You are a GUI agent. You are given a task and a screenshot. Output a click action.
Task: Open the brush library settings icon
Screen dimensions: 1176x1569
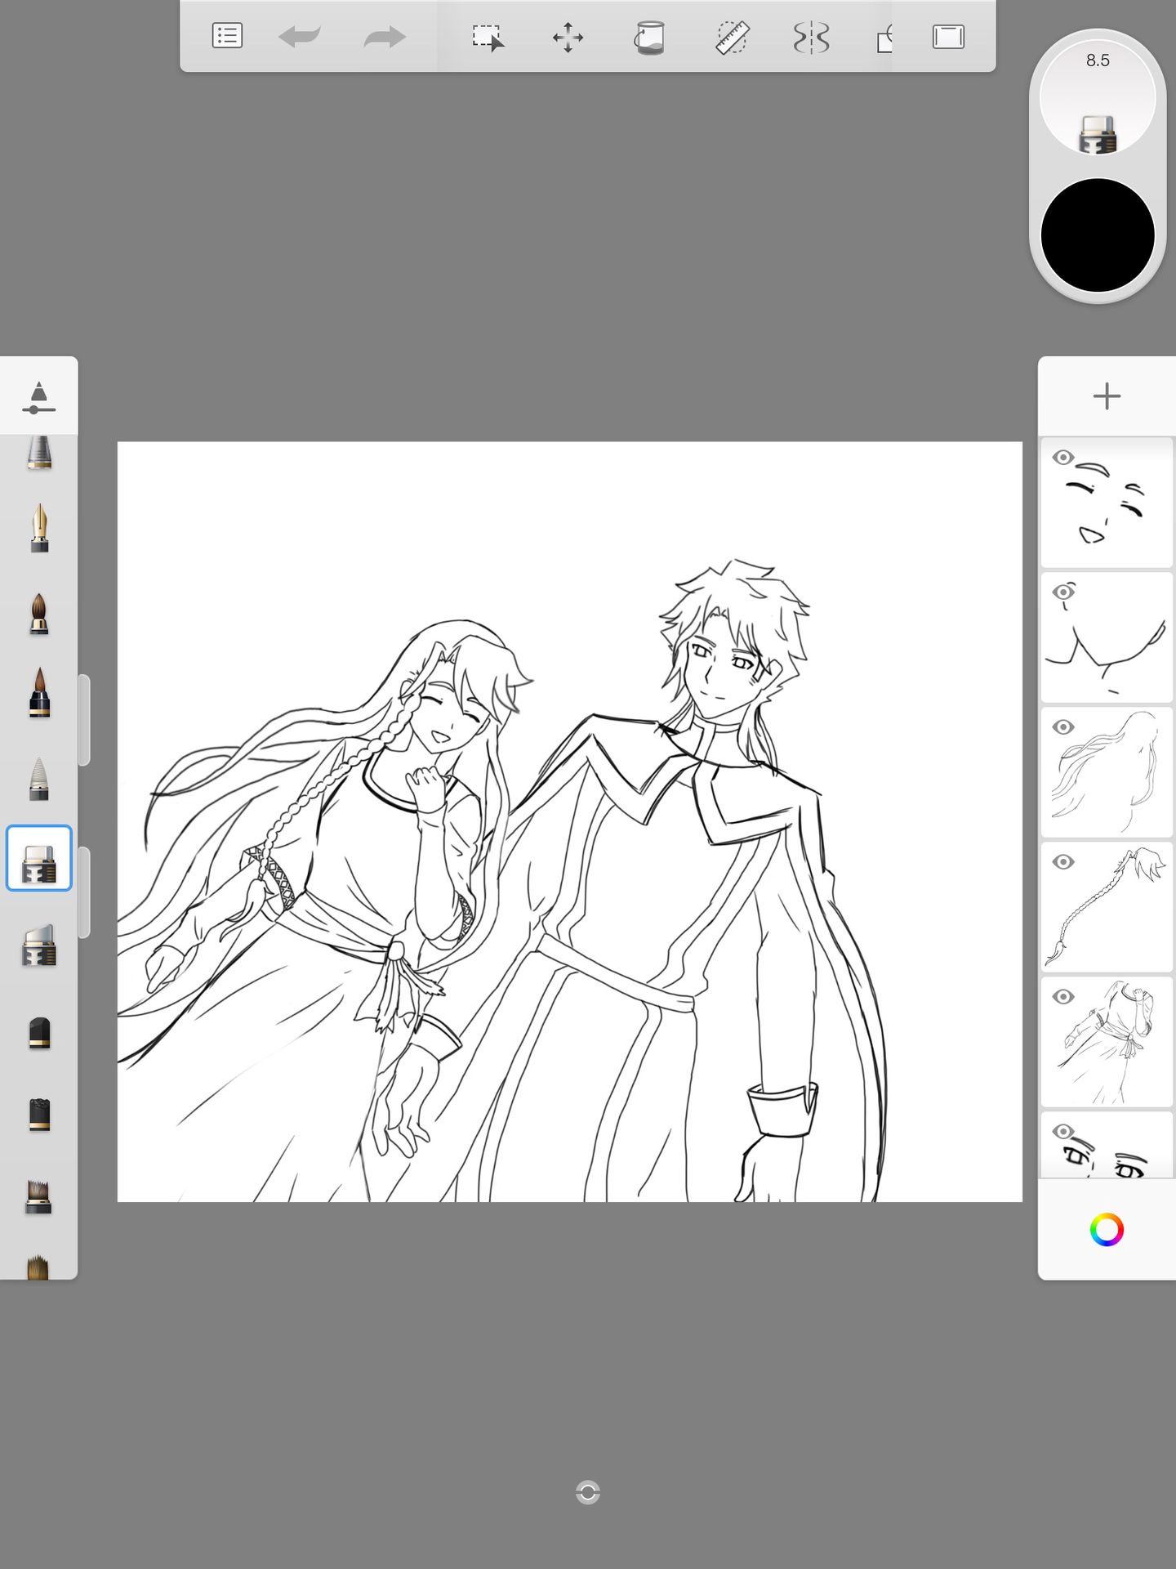(x=38, y=397)
